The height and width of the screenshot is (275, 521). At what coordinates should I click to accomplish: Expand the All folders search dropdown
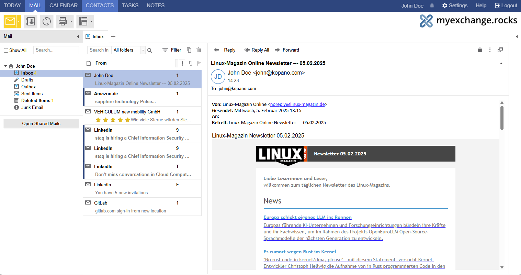(x=143, y=50)
